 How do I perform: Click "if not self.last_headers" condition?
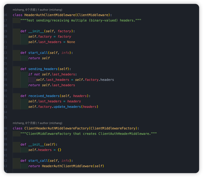pos(53,74)
